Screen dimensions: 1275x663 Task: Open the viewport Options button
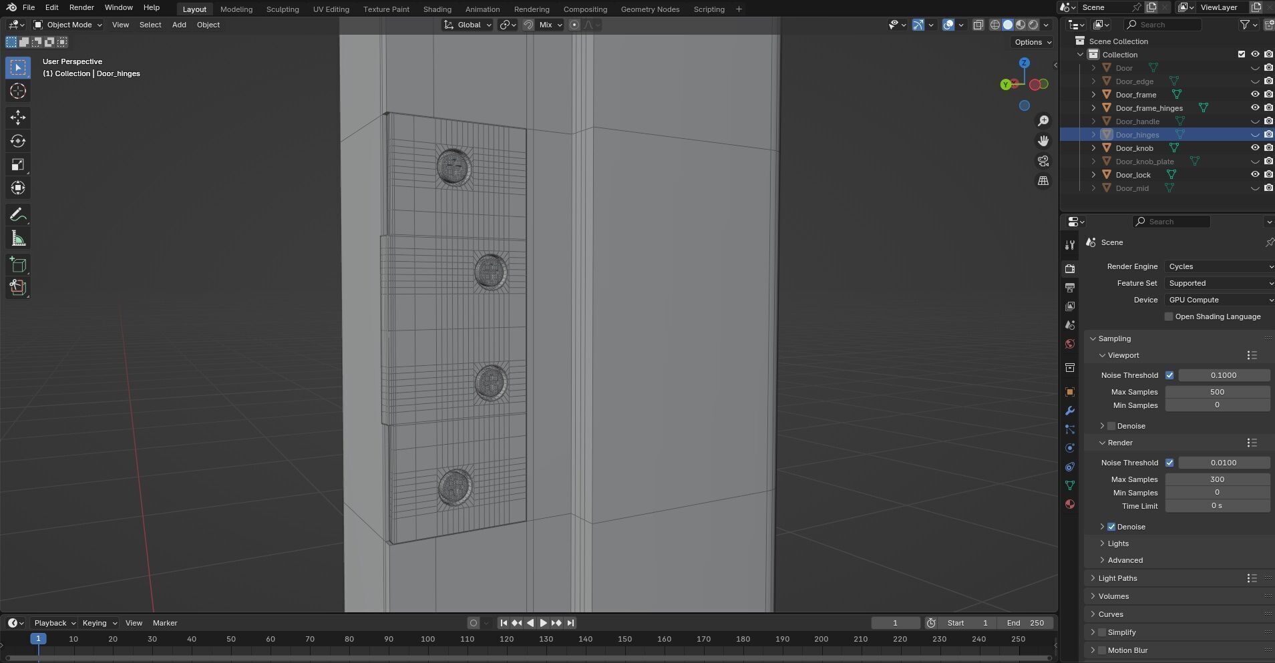pos(1033,42)
